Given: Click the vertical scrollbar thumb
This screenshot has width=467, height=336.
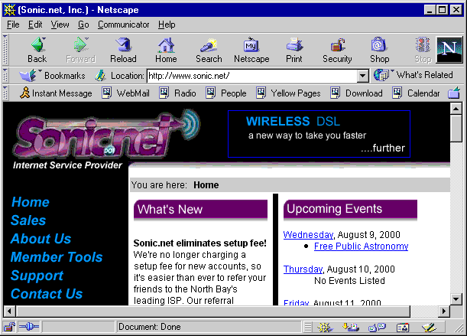Looking at the screenshot, I should 456,128.
